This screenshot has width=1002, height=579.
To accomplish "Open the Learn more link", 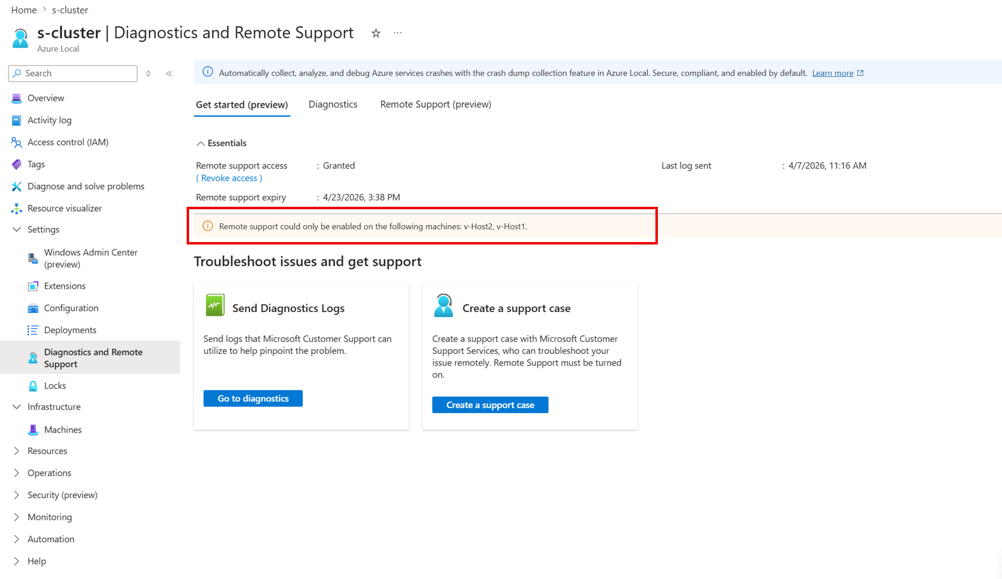I will coord(832,73).
